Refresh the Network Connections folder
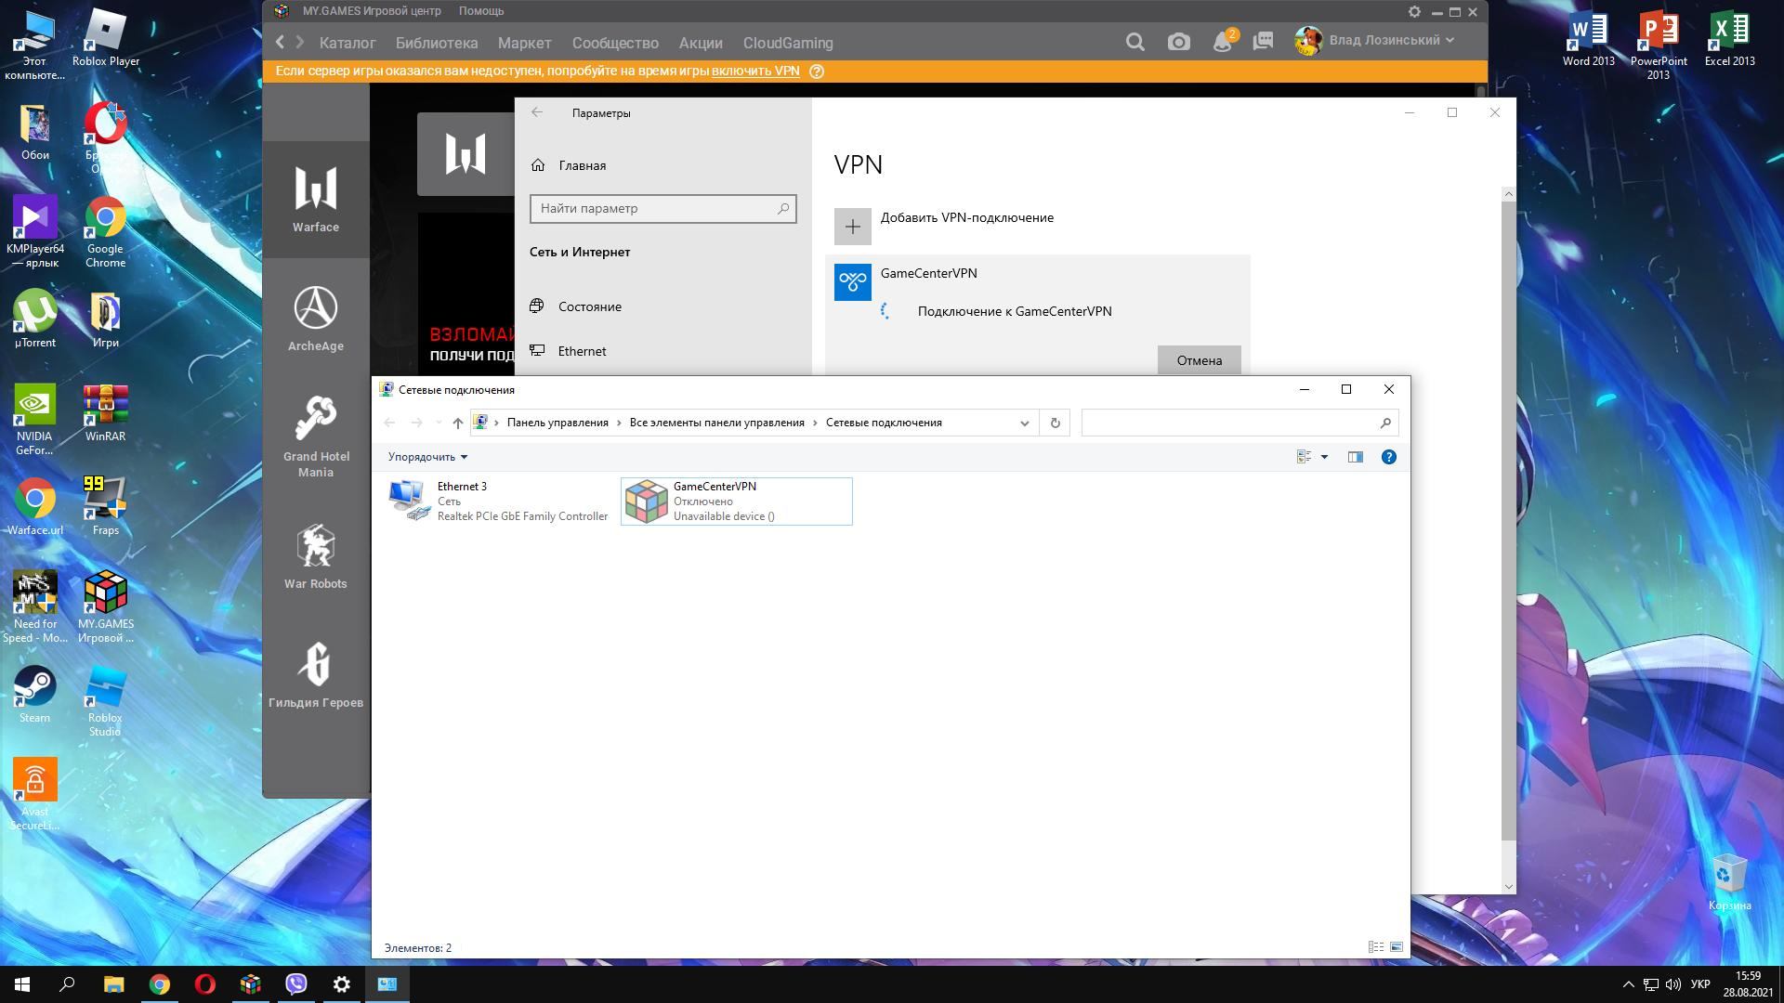The image size is (1784, 1003). [1055, 423]
